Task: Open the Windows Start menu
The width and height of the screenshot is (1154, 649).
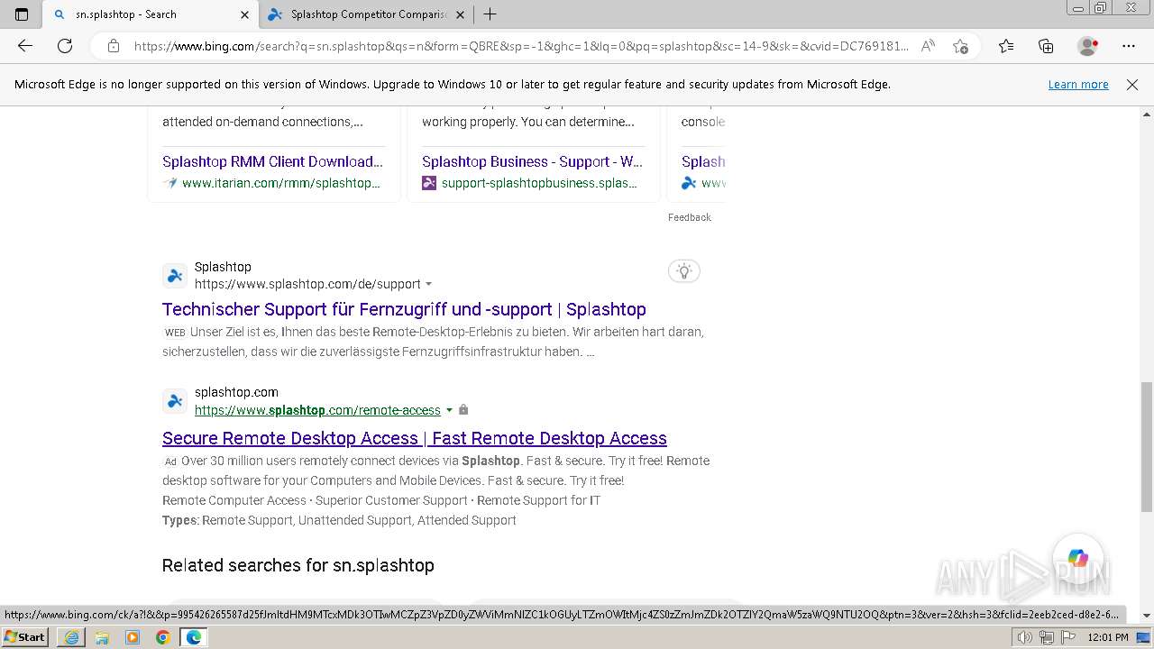Action: pyautogui.click(x=24, y=637)
